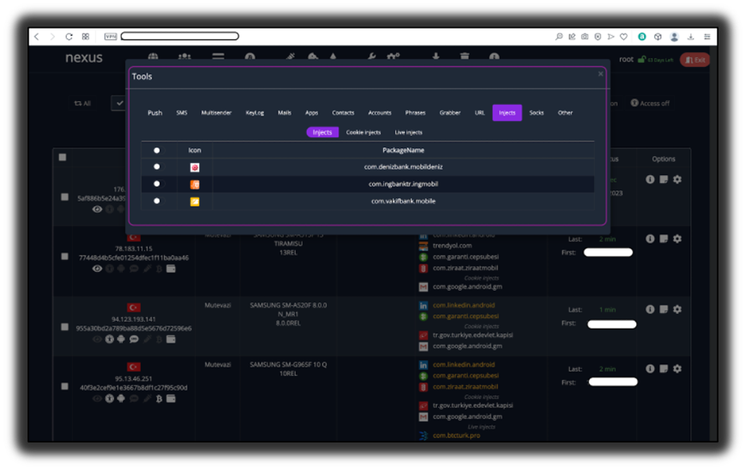Open the URL tab
The height and width of the screenshot is (470, 746).
pos(480,113)
